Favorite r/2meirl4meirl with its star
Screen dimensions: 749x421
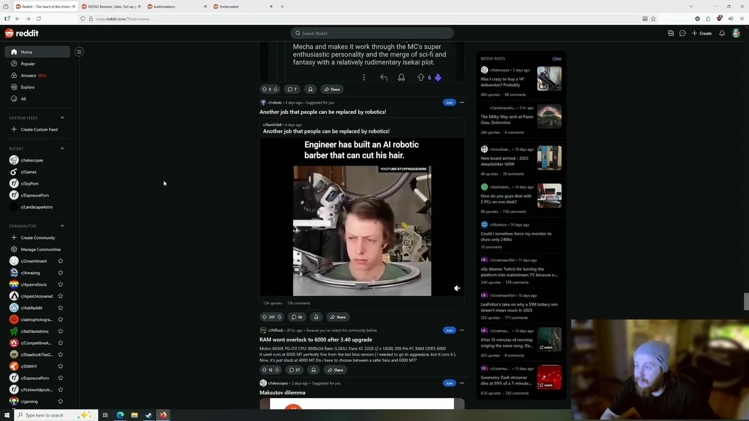point(60,261)
